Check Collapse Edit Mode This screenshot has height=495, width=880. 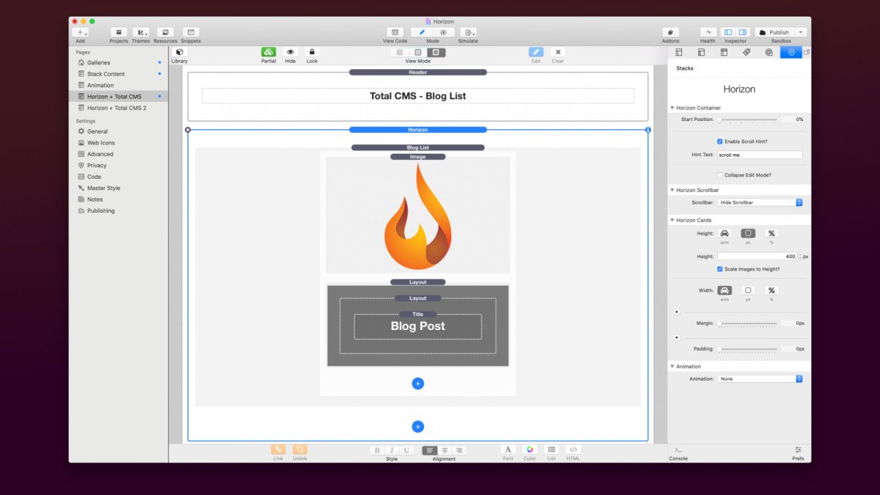coord(720,175)
